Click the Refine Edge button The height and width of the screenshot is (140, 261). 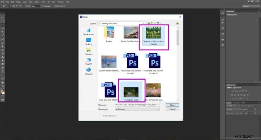click(x=60, y=6)
